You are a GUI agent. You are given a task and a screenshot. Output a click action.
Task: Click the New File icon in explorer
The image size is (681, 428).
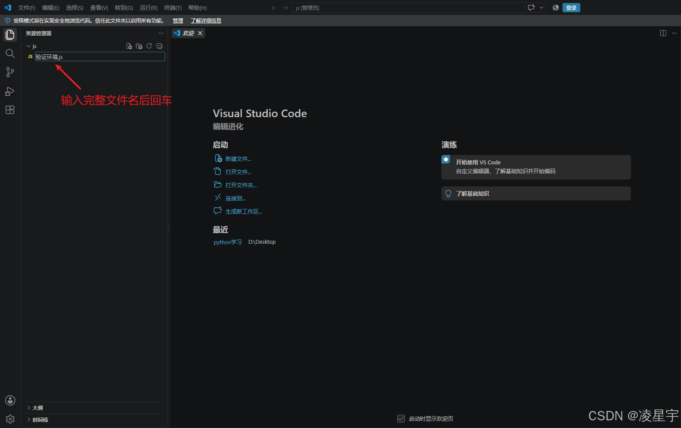(x=129, y=46)
